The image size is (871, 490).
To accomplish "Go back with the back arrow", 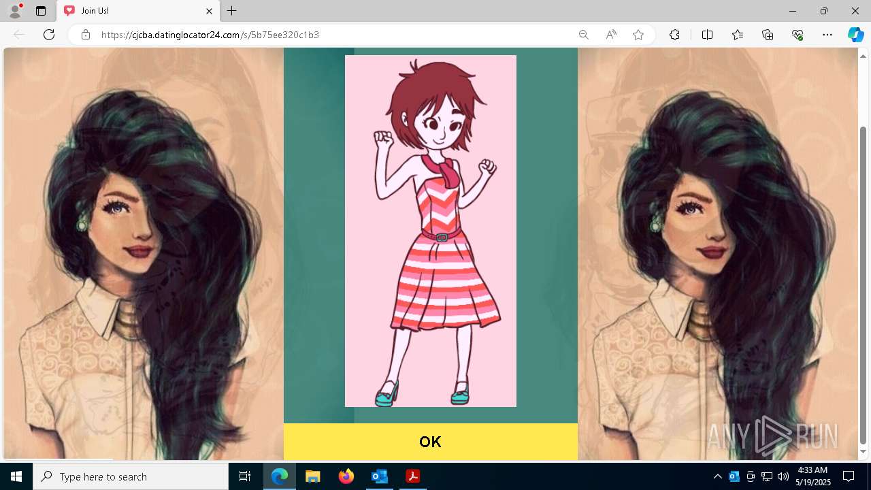I will pos(19,35).
